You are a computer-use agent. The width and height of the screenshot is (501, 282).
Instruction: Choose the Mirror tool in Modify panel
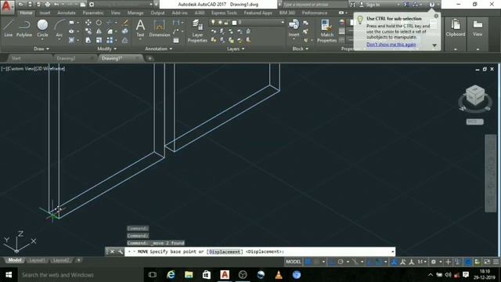click(99, 31)
